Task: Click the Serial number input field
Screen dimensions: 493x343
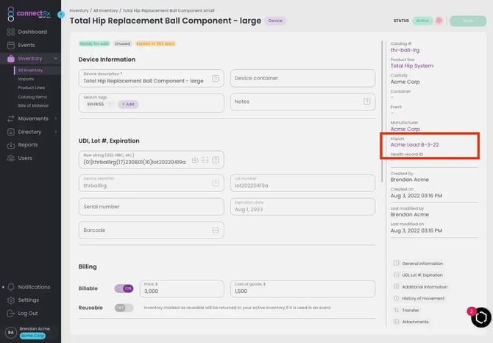Action: pyautogui.click(x=151, y=207)
